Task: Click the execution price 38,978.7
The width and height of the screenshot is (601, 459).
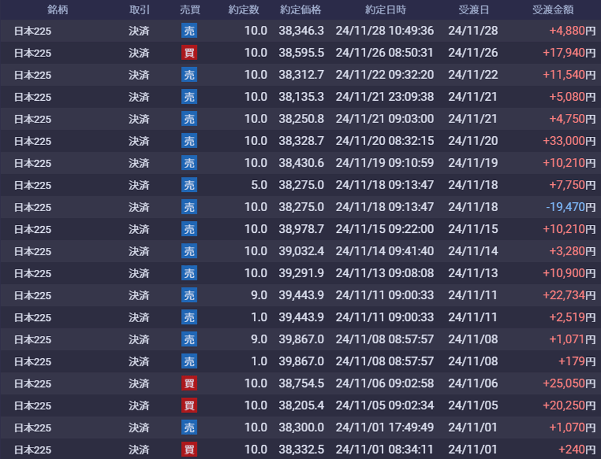Action: 301,229
